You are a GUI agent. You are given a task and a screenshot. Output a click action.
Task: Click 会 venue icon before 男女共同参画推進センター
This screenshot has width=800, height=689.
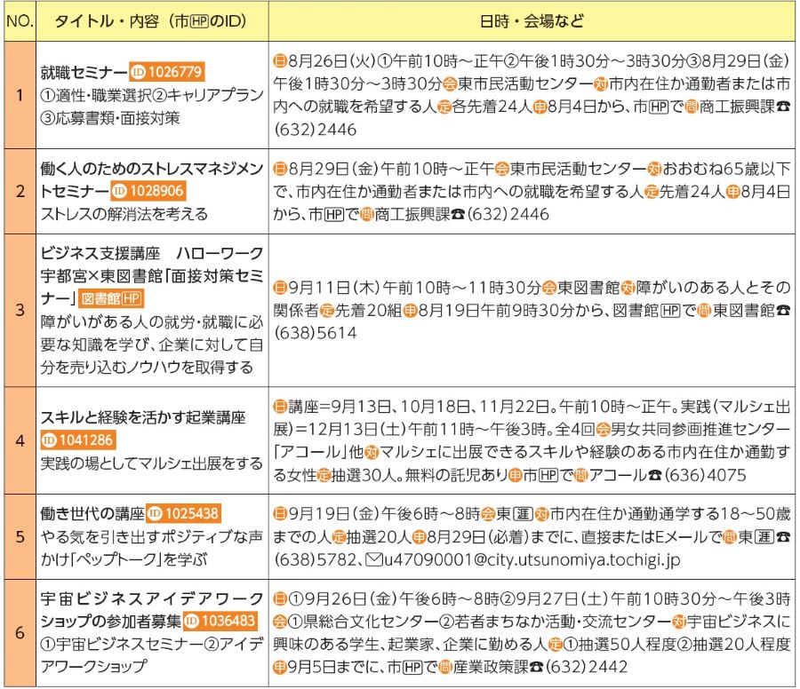[x=603, y=430]
